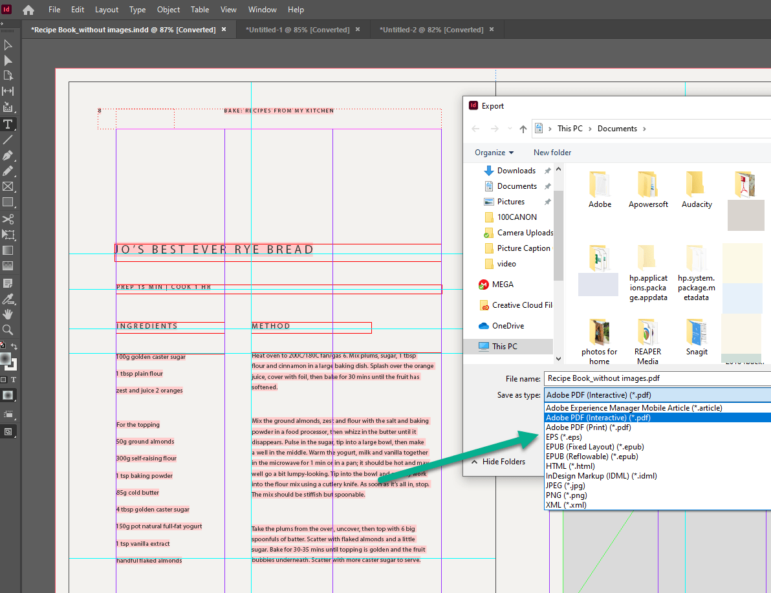
Task: Open the Object menu
Action: (168, 9)
